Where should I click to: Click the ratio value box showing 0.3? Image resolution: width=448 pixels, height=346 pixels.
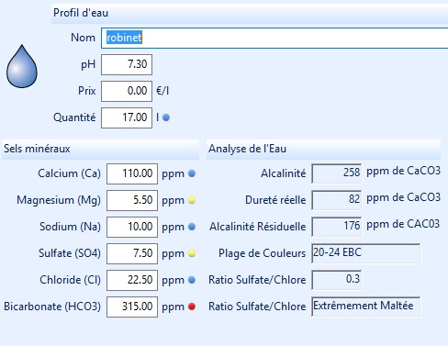337,280
